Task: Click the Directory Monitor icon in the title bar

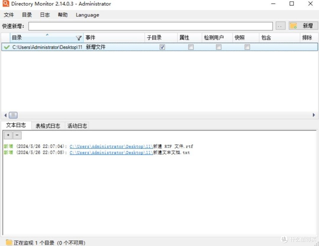Action: (x=6, y=4)
